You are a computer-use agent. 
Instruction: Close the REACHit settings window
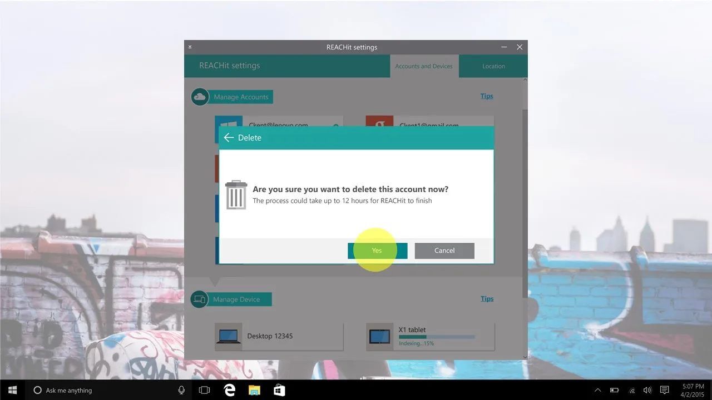[520, 47]
